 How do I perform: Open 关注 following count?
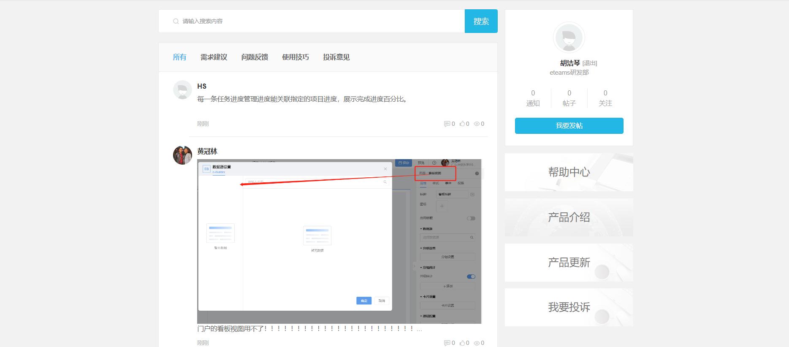point(605,98)
